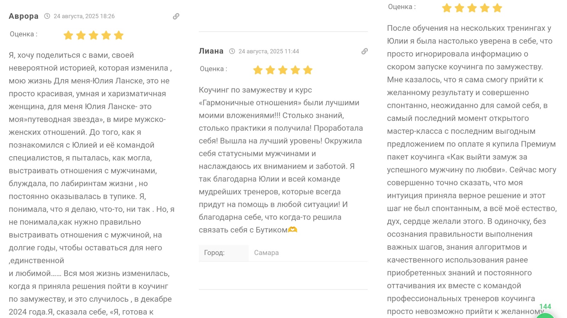This screenshot has height=318, width=567.
Task: Click first star in Лиана's rating
Action: (x=258, y=70)
